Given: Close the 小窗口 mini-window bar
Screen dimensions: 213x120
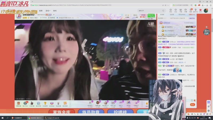Looking at the screenshot, I should point(155,19).
